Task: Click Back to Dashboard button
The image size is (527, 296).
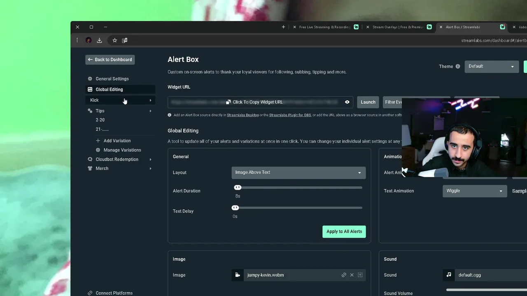Action: [x=110, y=60]
